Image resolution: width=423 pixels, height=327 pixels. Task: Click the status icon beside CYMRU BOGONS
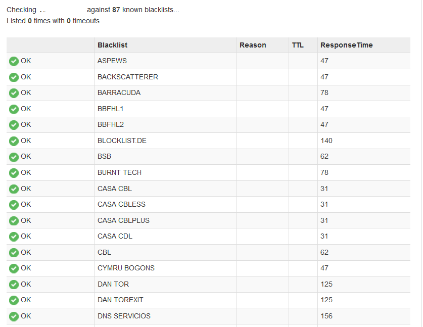(x=14, y=268)
